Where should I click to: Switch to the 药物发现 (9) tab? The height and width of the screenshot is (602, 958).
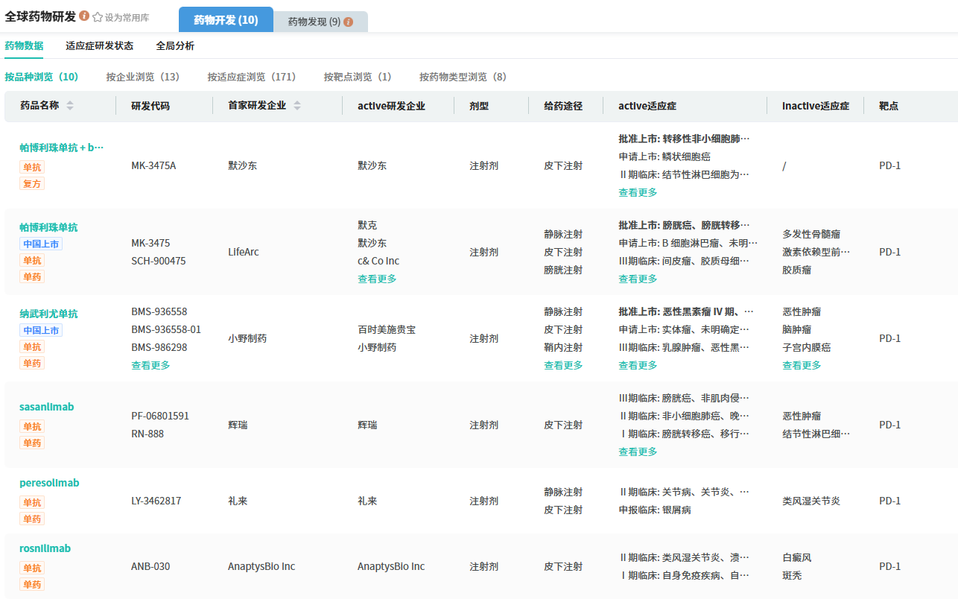[320, 22]
